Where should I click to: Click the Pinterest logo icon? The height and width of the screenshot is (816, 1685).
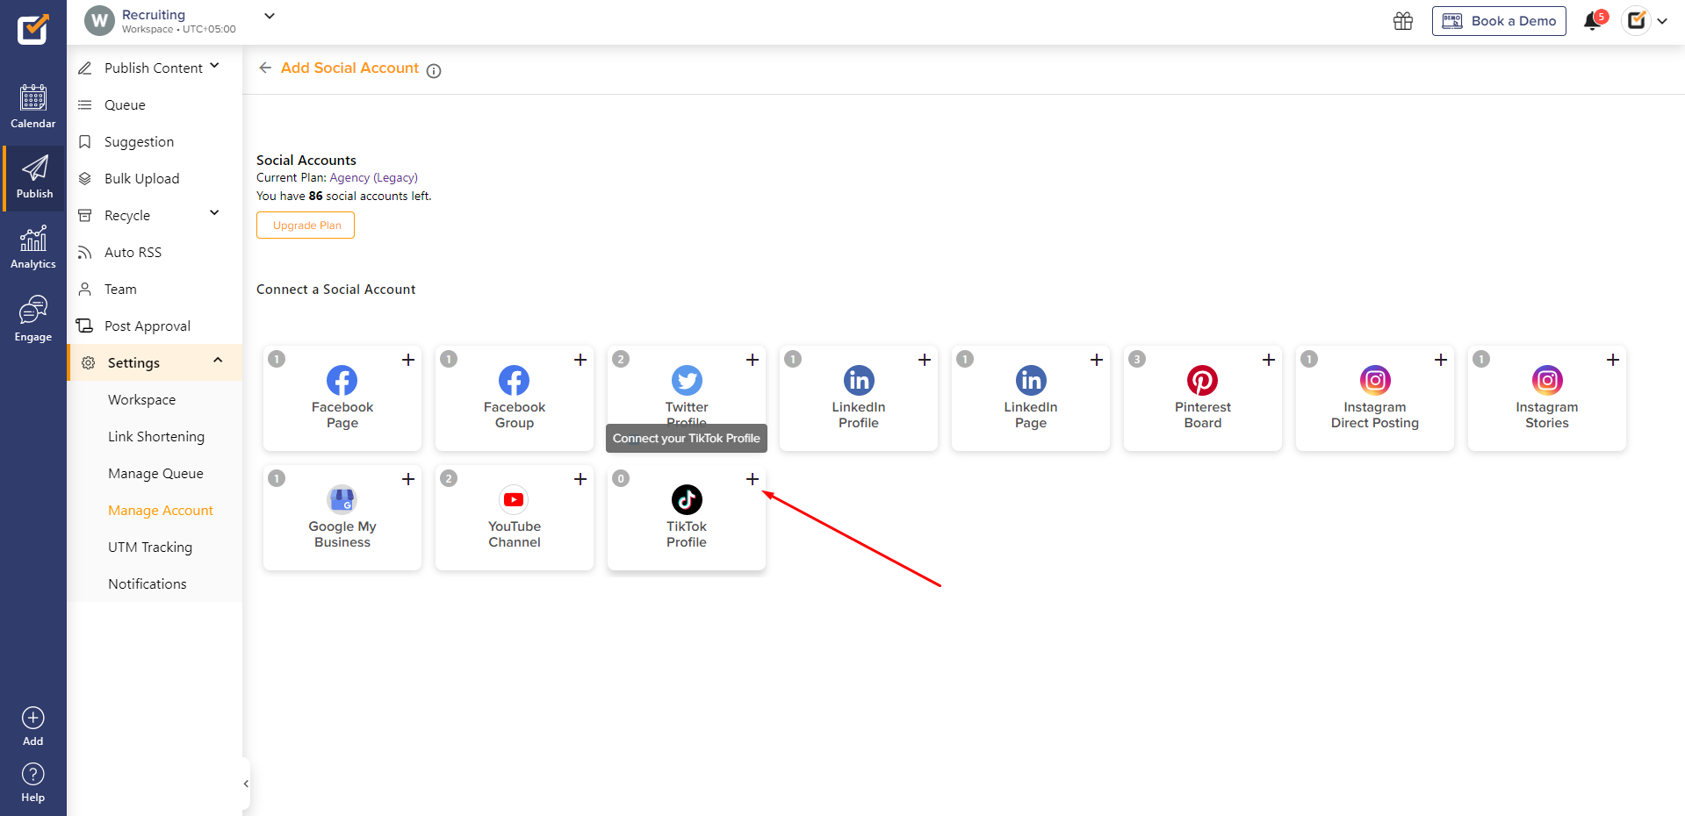(x=1203, y=380)
